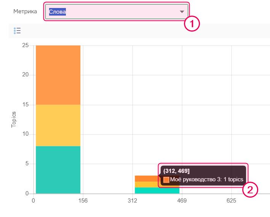
Task: Click the Topics y-axis title
Action: pos(14,119)
